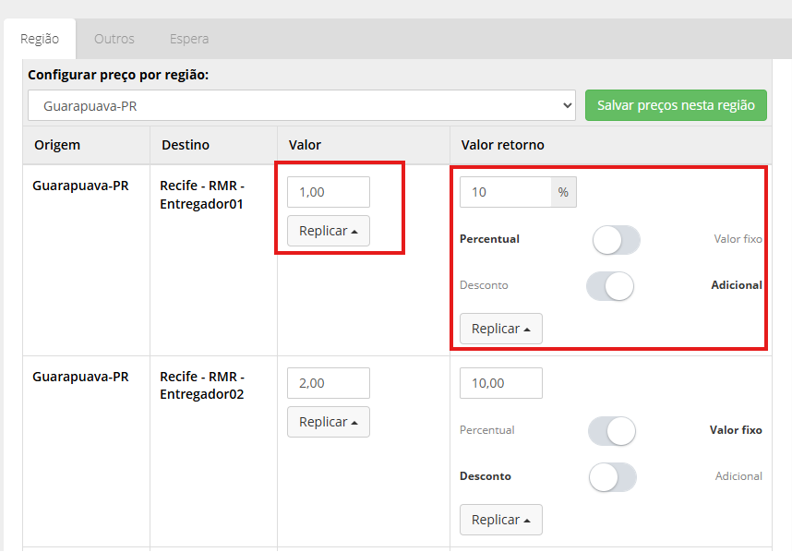
Task: Click the Adicional label in Entregador01 row
Action: [x=737, y=285]
